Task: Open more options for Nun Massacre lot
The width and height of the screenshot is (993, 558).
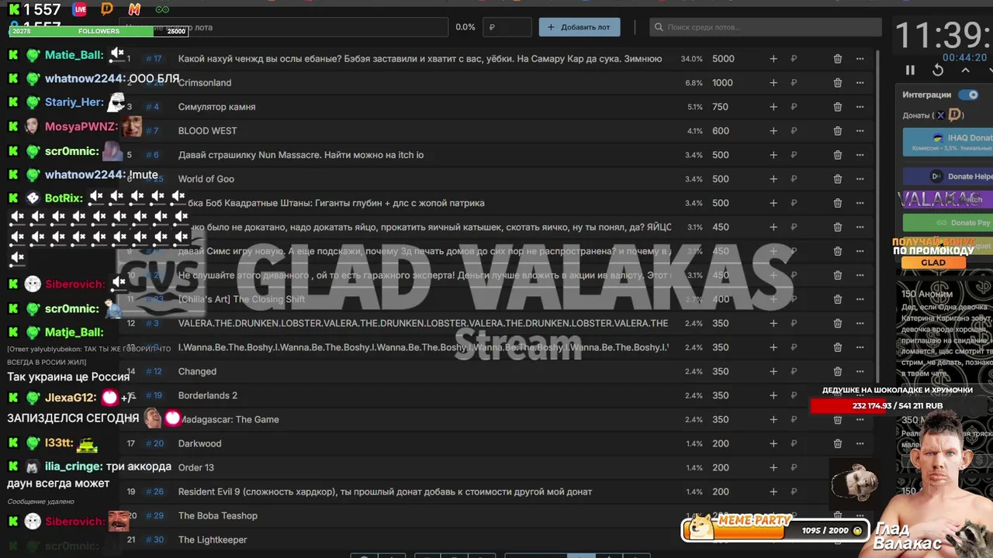Action: coord(860,155)
